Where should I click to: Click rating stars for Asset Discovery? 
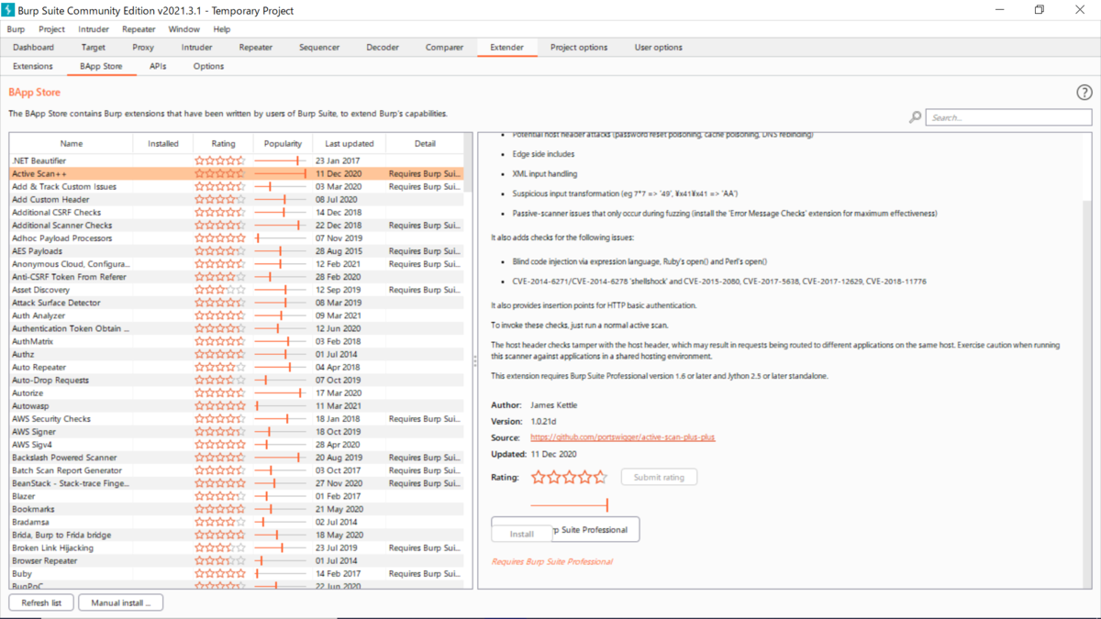(x=220, y=290)
